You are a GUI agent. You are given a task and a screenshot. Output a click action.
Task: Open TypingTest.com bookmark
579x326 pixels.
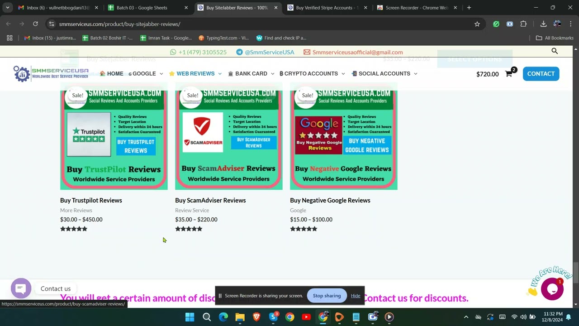(224, 38)
